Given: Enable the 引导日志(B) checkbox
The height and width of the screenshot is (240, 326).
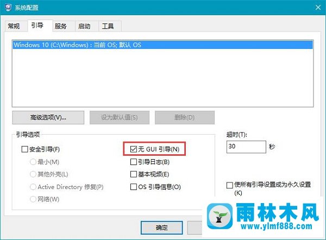Looking at the screenshot, I should [x=134, y=162].
